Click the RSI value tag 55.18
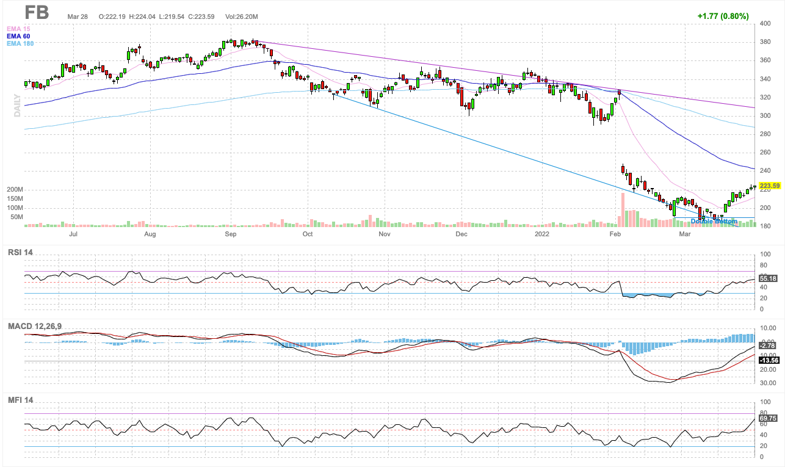785x467 pixels. click(767, 278)
